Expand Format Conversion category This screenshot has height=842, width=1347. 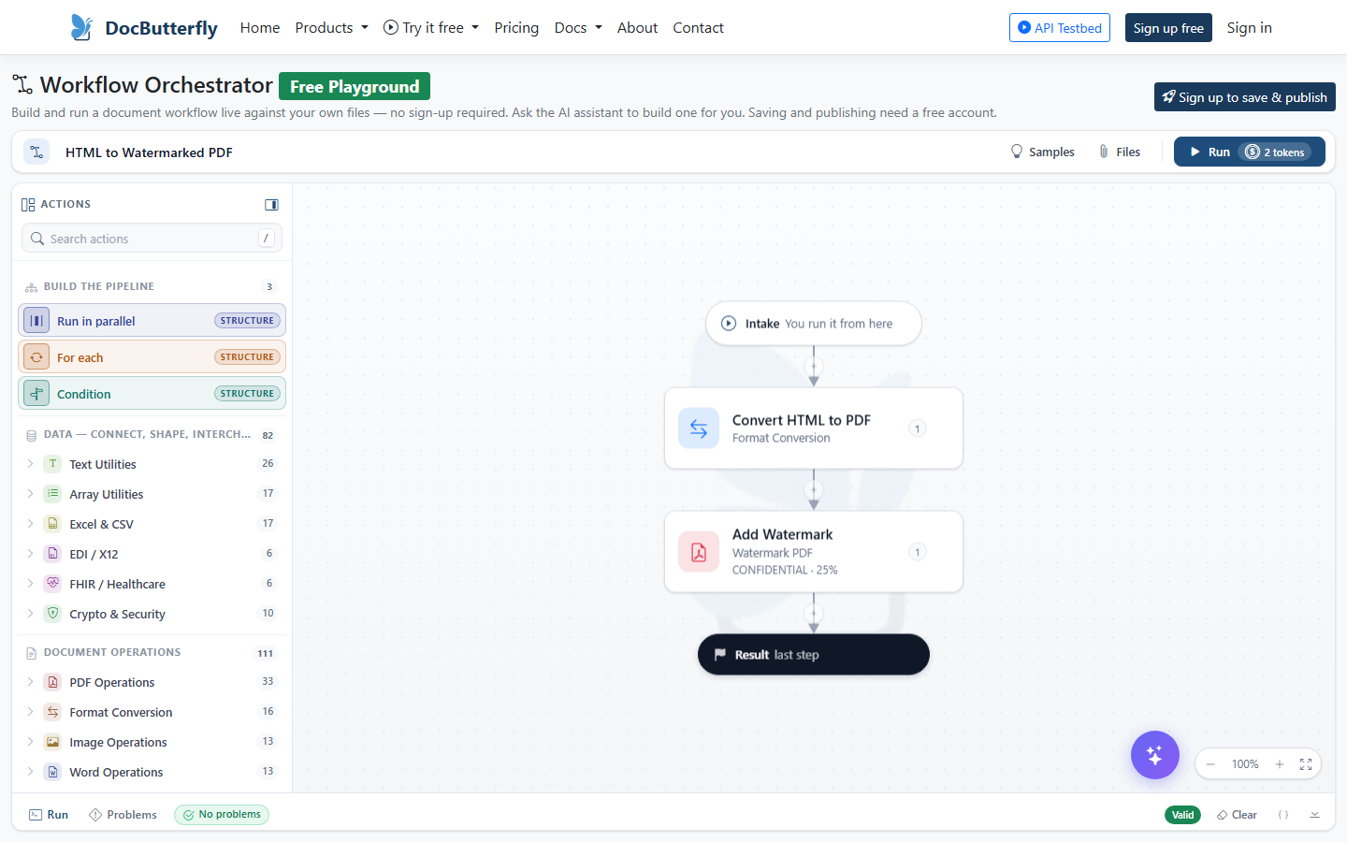pos(152,712)
